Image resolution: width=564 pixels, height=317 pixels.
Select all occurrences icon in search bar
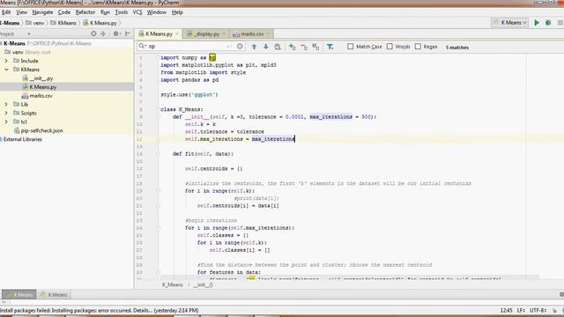(x=315, y=47)
